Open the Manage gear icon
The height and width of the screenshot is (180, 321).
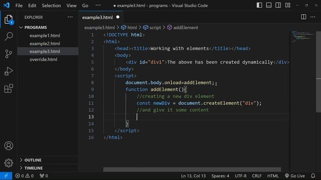9,163
